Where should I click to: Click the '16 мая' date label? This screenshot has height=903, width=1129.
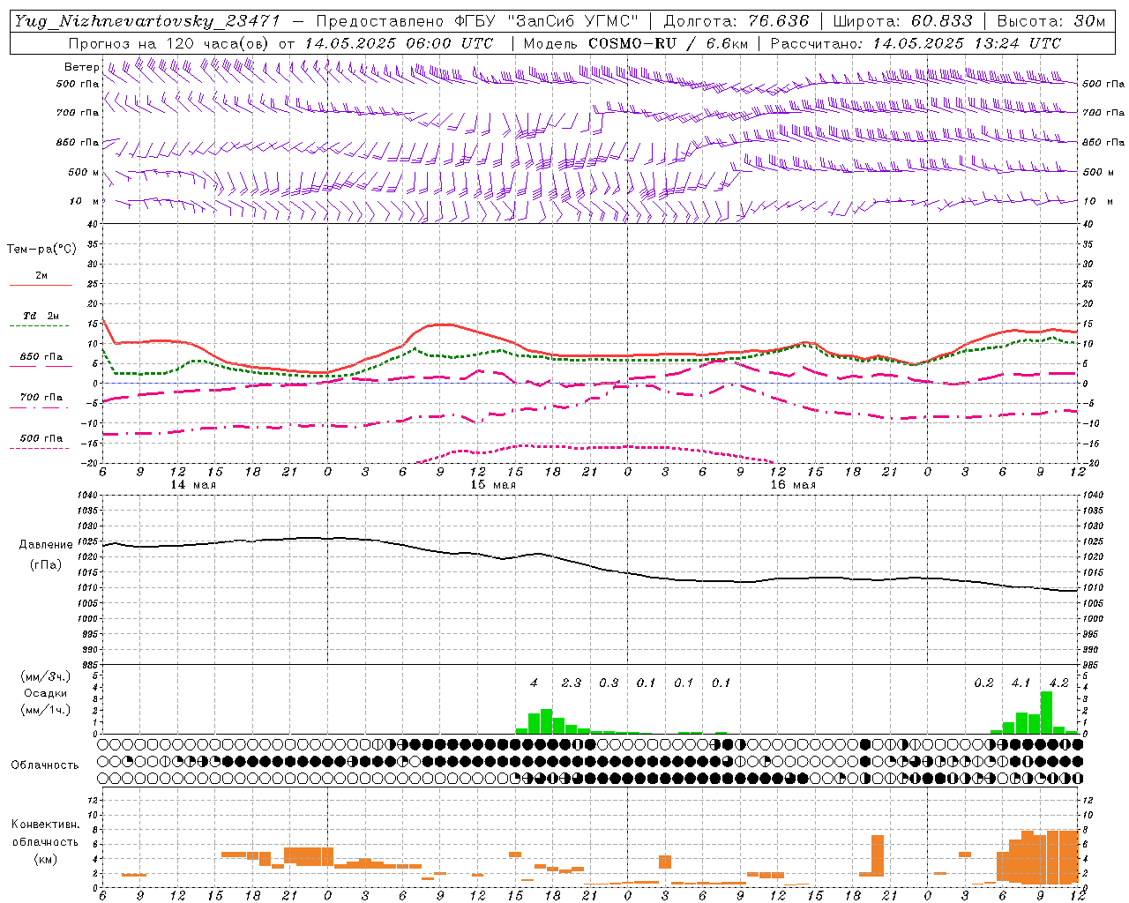[x=793, y=485]
